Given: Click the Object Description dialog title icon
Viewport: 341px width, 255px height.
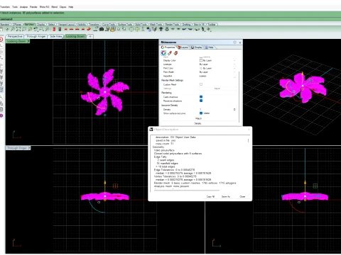Looking at the screenshot, I should 151,130.
